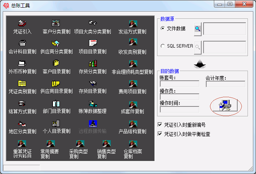256x174 pixels.
Task: Select 部门目录复制 icon
Action: pyautogui.click(x=56, y=103)
